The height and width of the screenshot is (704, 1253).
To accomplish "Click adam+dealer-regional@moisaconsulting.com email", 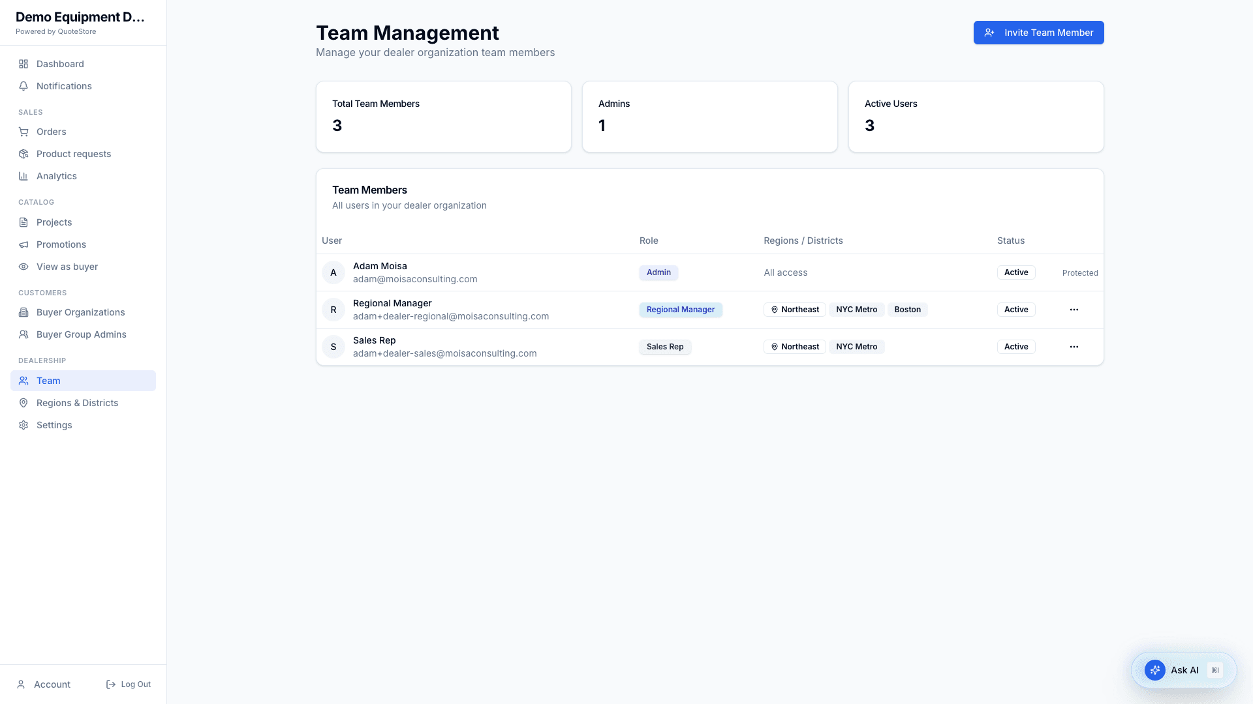I will [x=451, y=316].
